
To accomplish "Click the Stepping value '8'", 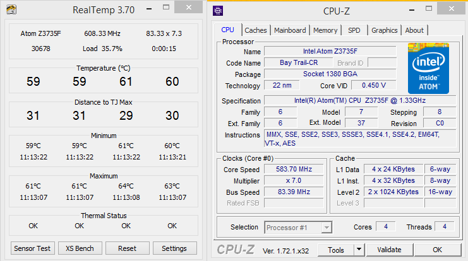I will (x=440, y=112).
